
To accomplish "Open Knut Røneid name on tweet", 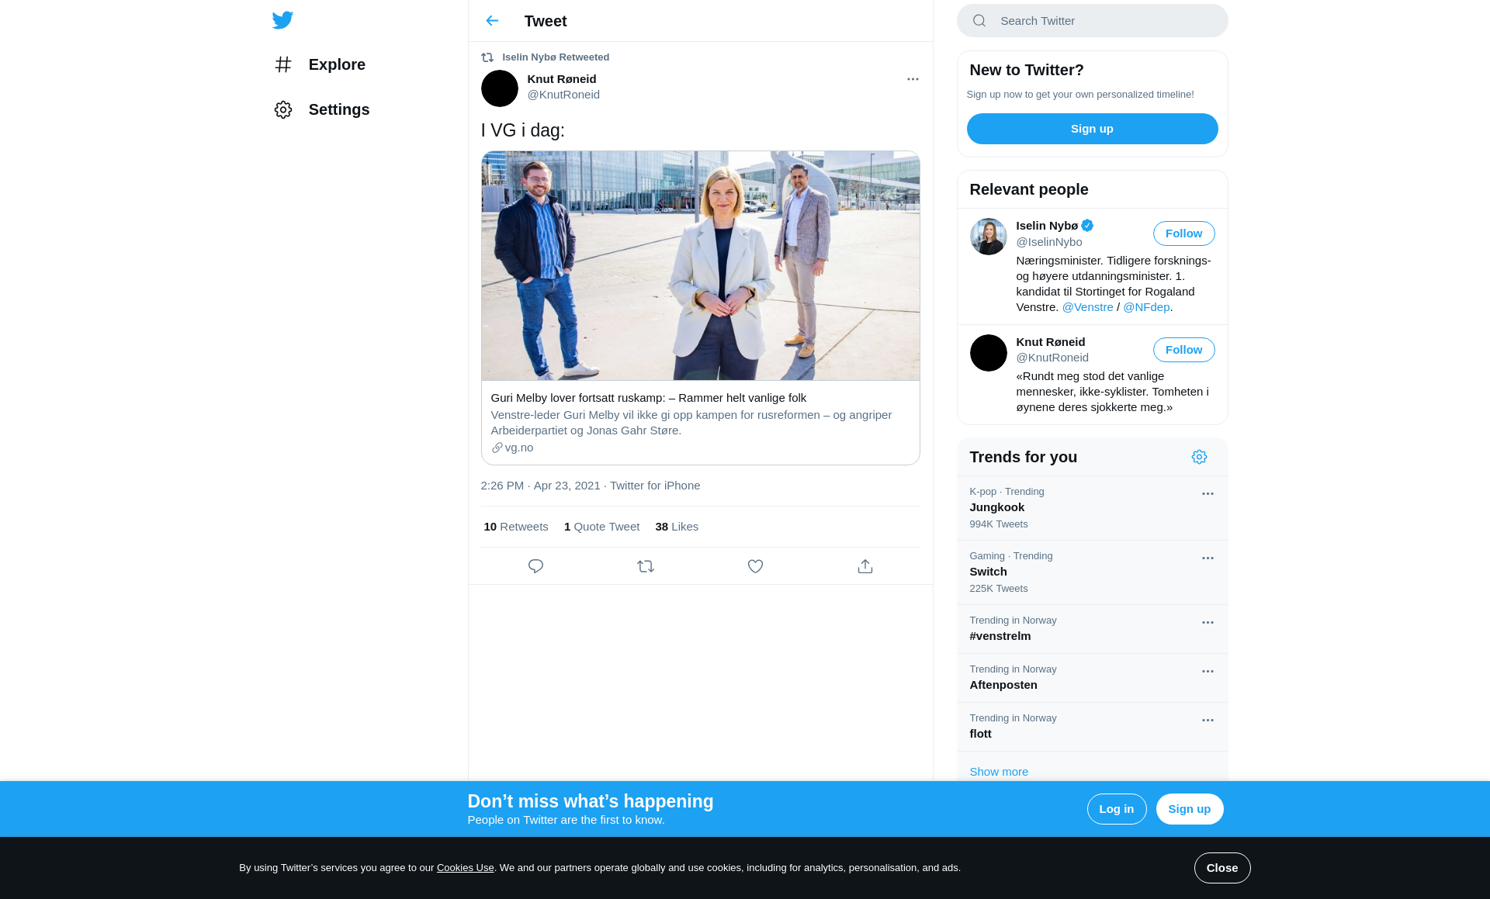I will tap(562, 79).
